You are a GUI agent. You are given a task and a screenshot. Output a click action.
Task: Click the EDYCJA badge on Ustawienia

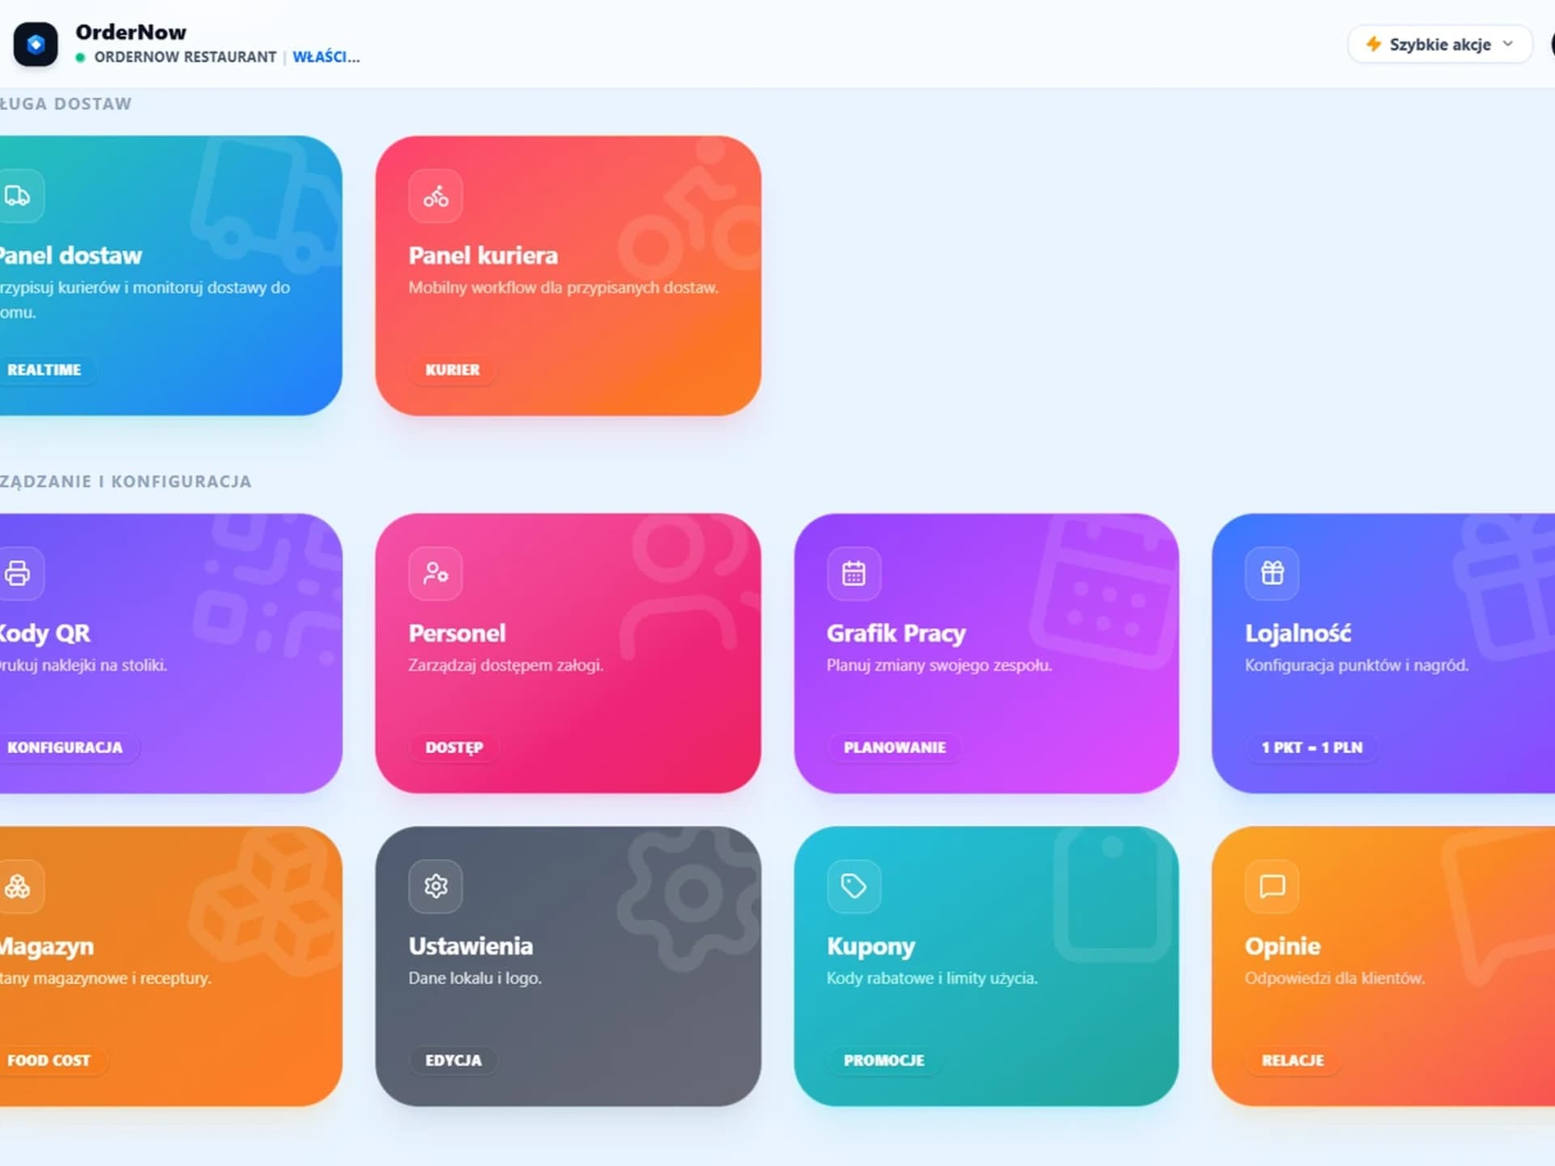(454, 1061)
